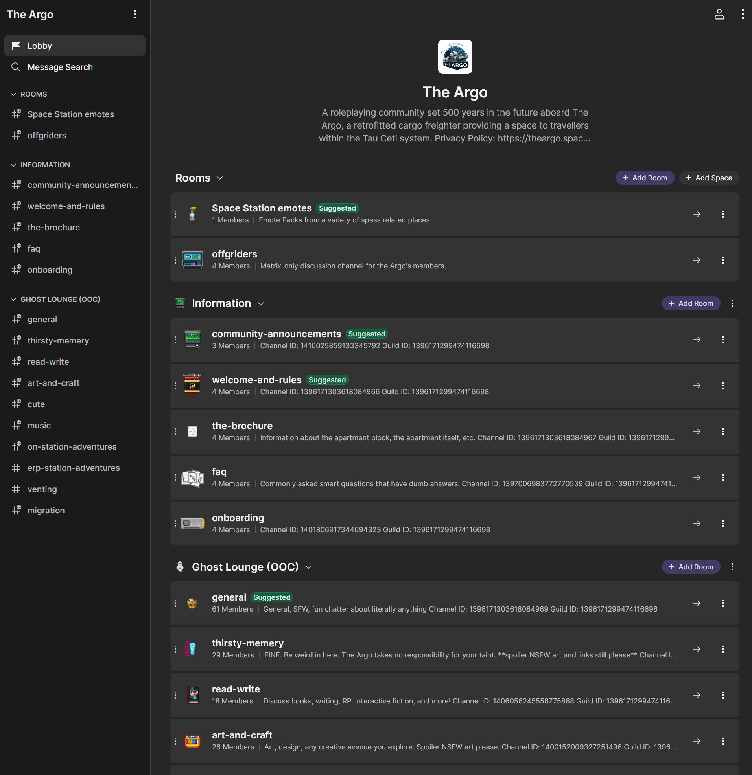
Task: Click the welcome-and-rules banner avatar
Action: click(192, 386)
